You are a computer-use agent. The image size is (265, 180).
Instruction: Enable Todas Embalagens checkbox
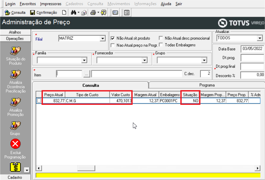pyautogui.click(x=161, y=45)
